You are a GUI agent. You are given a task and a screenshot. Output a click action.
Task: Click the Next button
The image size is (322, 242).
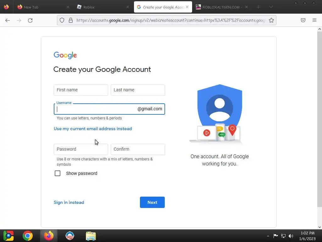pos(152,202)
